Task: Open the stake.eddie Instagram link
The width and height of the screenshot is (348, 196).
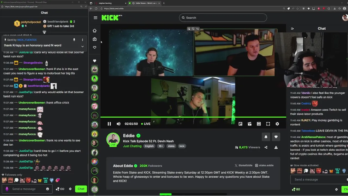Action: point(264,166)
